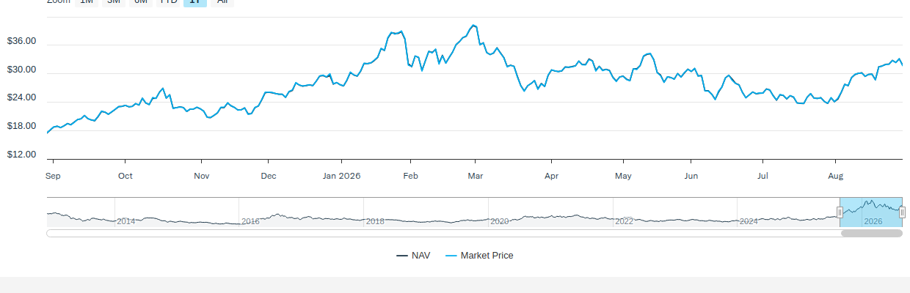Viewport: 910px width, 293px height.
Task: Choose the YTD zoom range button
Action: [x=168, y=2]
